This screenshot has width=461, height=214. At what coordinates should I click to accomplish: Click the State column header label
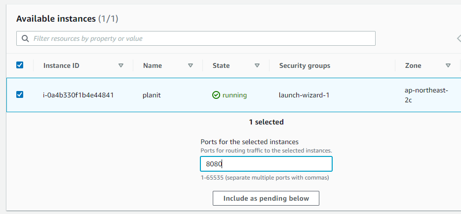[x=221, y=65]
